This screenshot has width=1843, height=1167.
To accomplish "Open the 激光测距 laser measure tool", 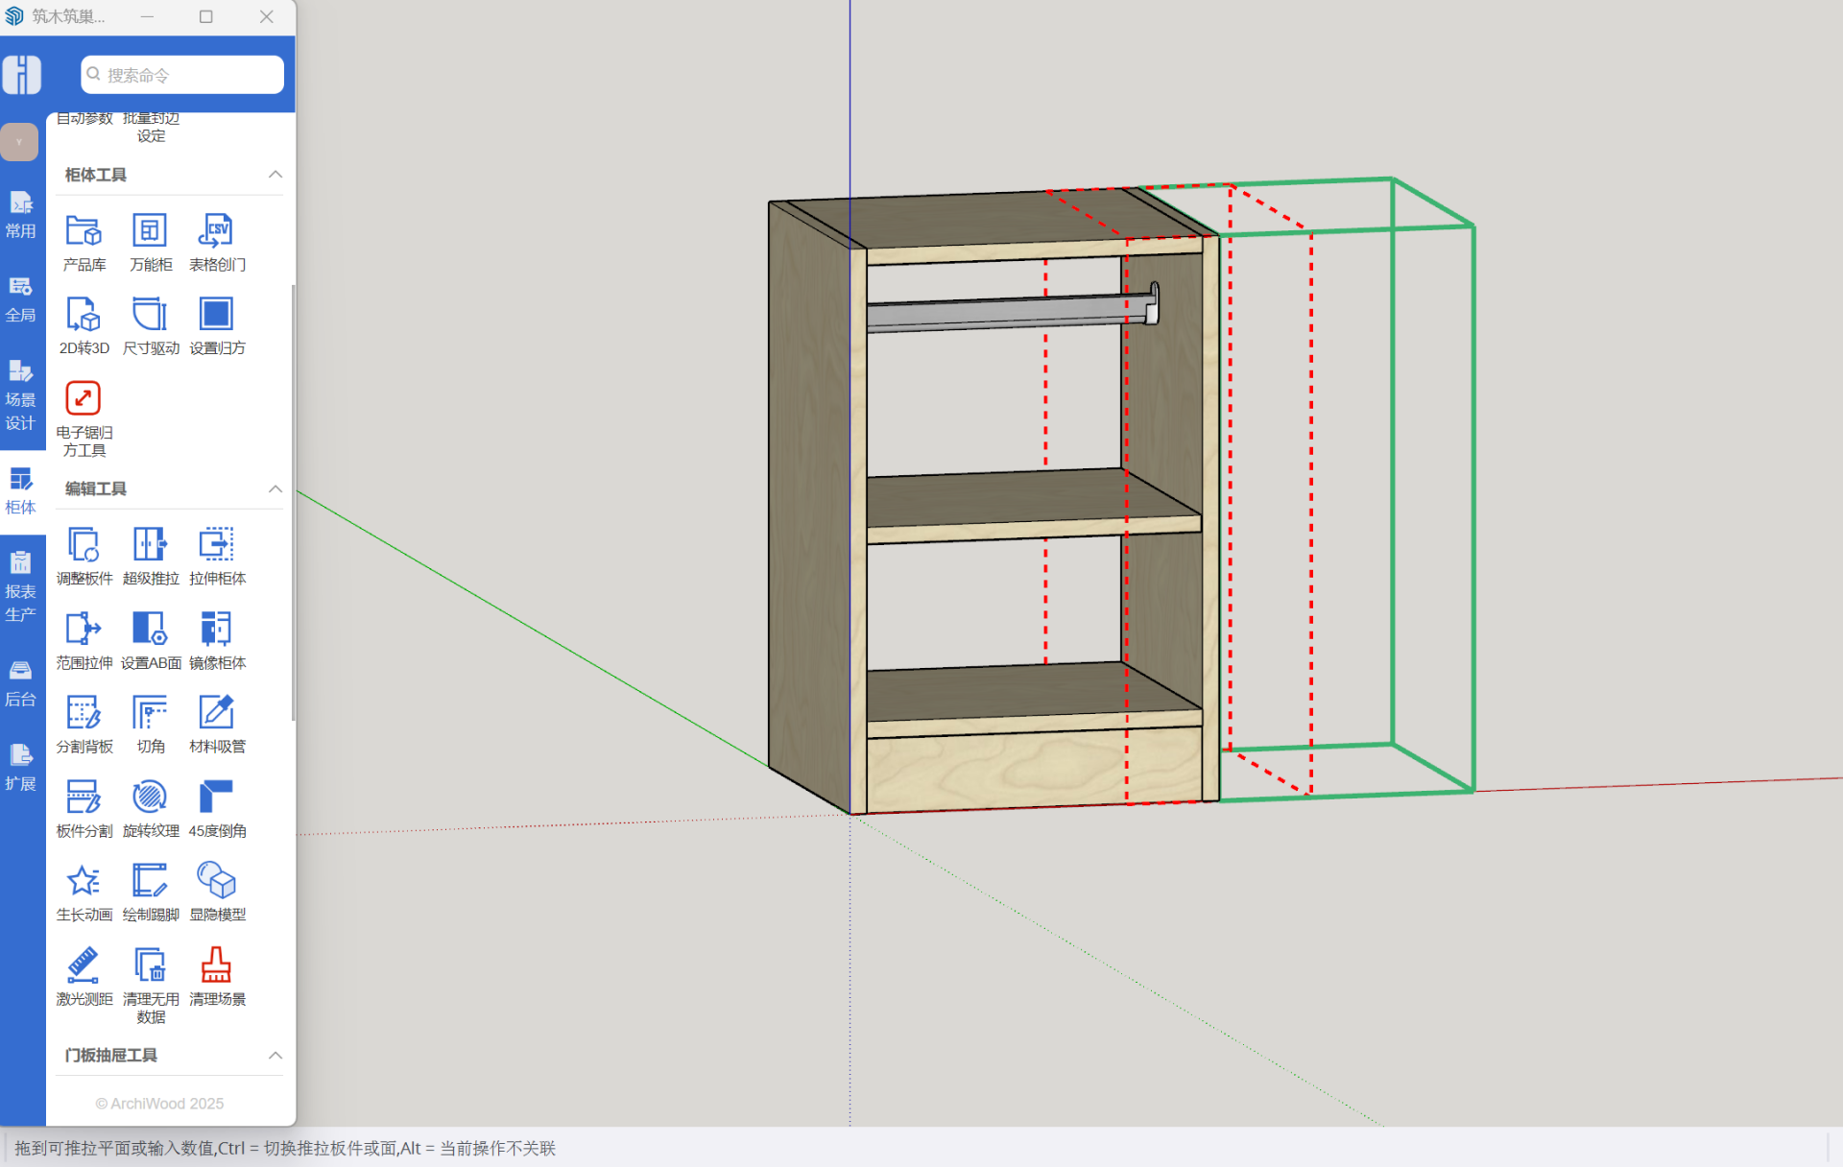I will [84, 965].
